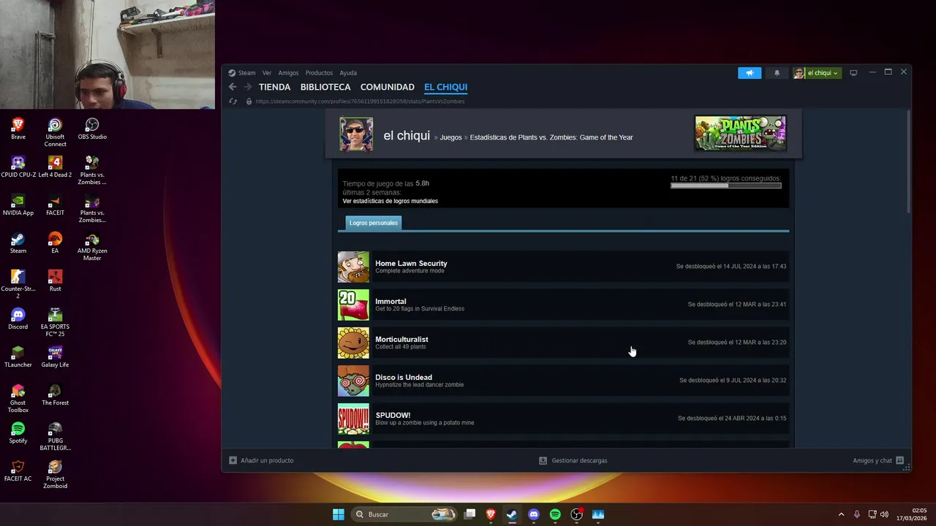Click the Spotify icon in the taskbar

[555, 514]
